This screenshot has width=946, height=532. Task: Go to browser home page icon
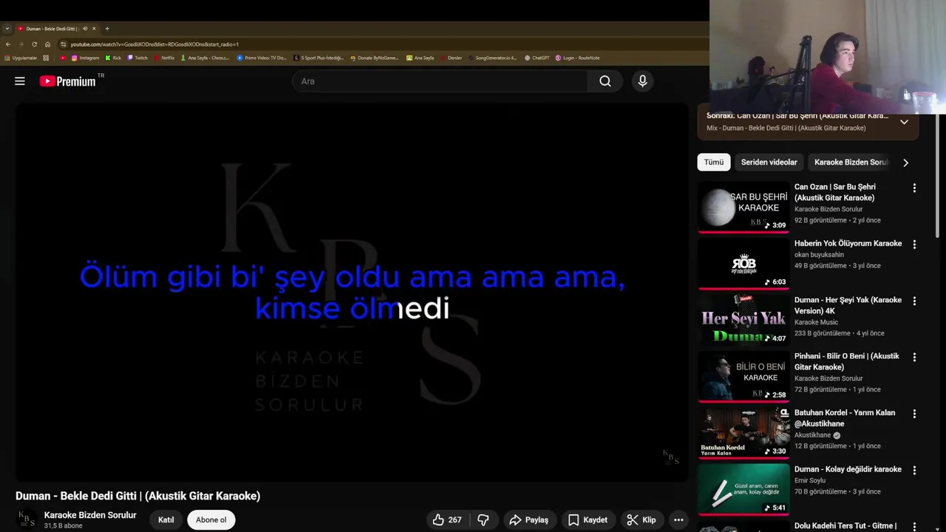tap(47, 44)
